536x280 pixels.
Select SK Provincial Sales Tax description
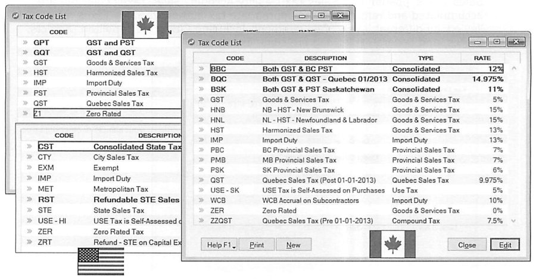298,170
